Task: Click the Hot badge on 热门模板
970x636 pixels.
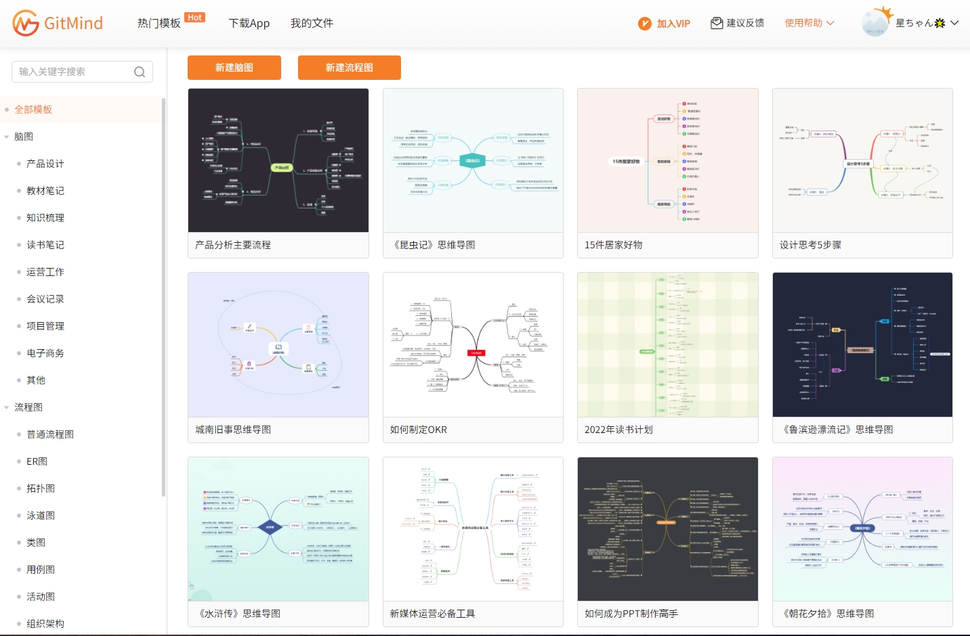Action: point(195,17)
